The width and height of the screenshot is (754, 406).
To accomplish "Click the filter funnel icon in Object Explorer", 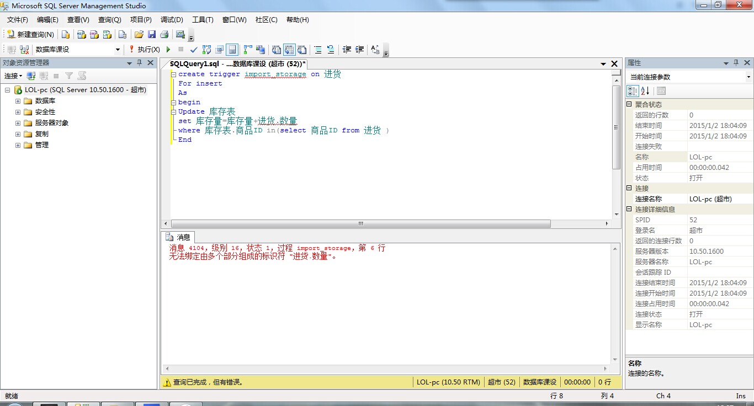I will [x=69, y=76].
